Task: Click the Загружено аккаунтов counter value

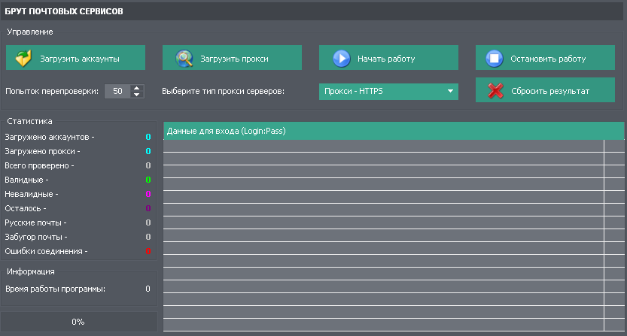Action: tap(148, 137)
